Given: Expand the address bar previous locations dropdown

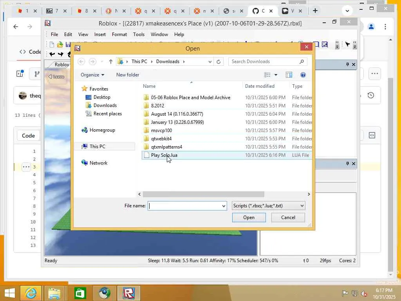Looking at the screenshot, I should (210, 62).
